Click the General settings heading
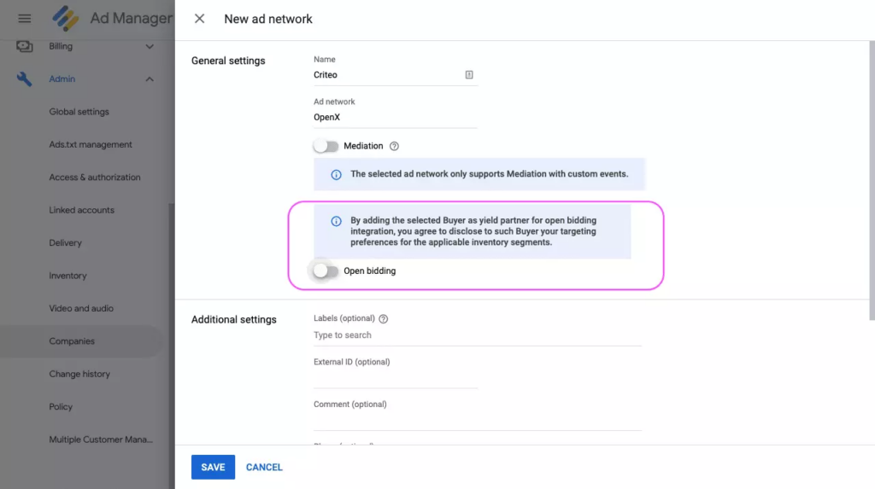Image resolution: width=875 pixels, height=489 pixels. pyautogui.click(x=228, y=61)
